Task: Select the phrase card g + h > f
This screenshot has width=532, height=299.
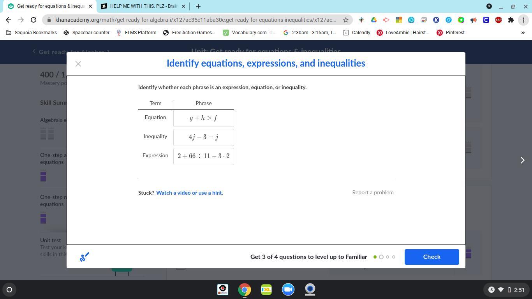Action: tap(203, 118)
